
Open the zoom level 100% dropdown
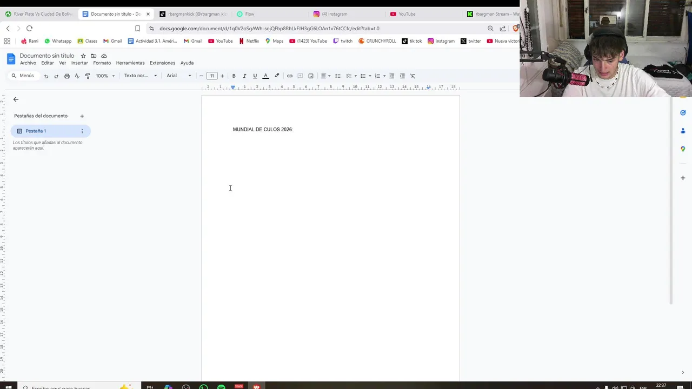[x=105, y=76]
